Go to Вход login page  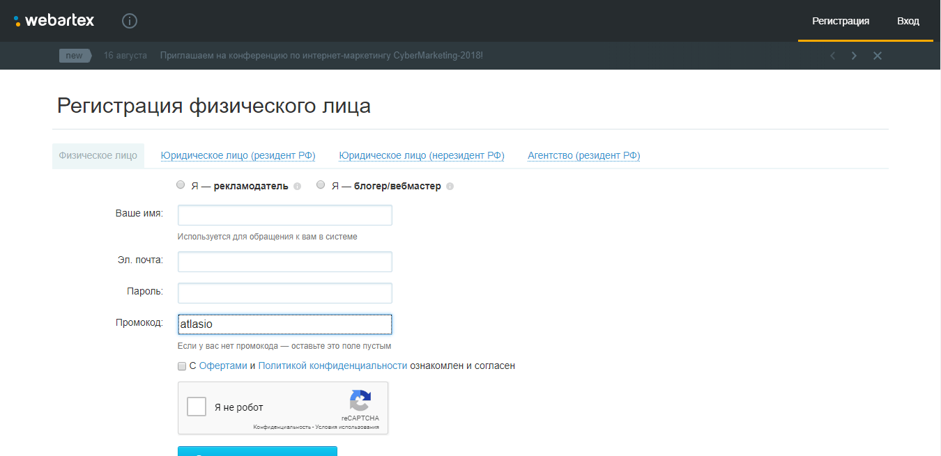(908, 21)
